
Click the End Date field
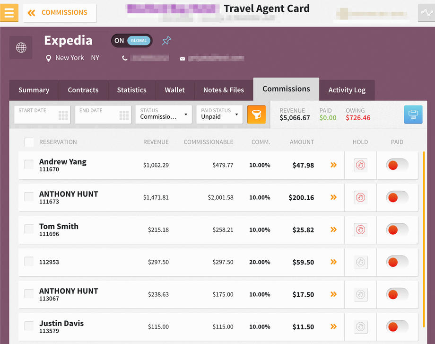pyautogui.click(x=103, y=115)
